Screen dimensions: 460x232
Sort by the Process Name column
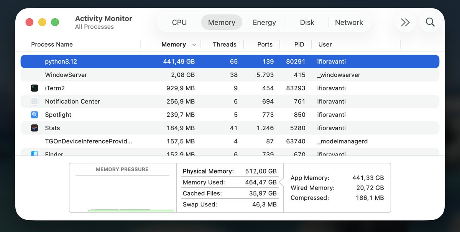click(52, 44)
